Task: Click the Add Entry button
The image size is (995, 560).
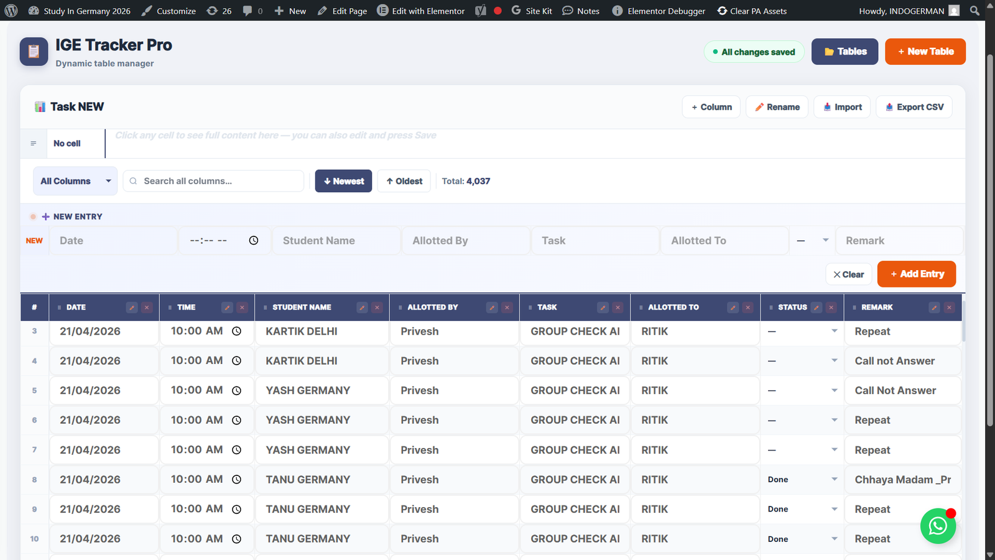Action: tap(916, 274)
